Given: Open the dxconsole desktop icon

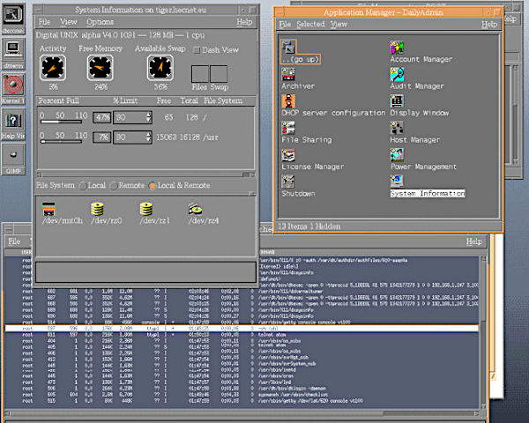Looking at the screenshot, I should click(13, 15).
